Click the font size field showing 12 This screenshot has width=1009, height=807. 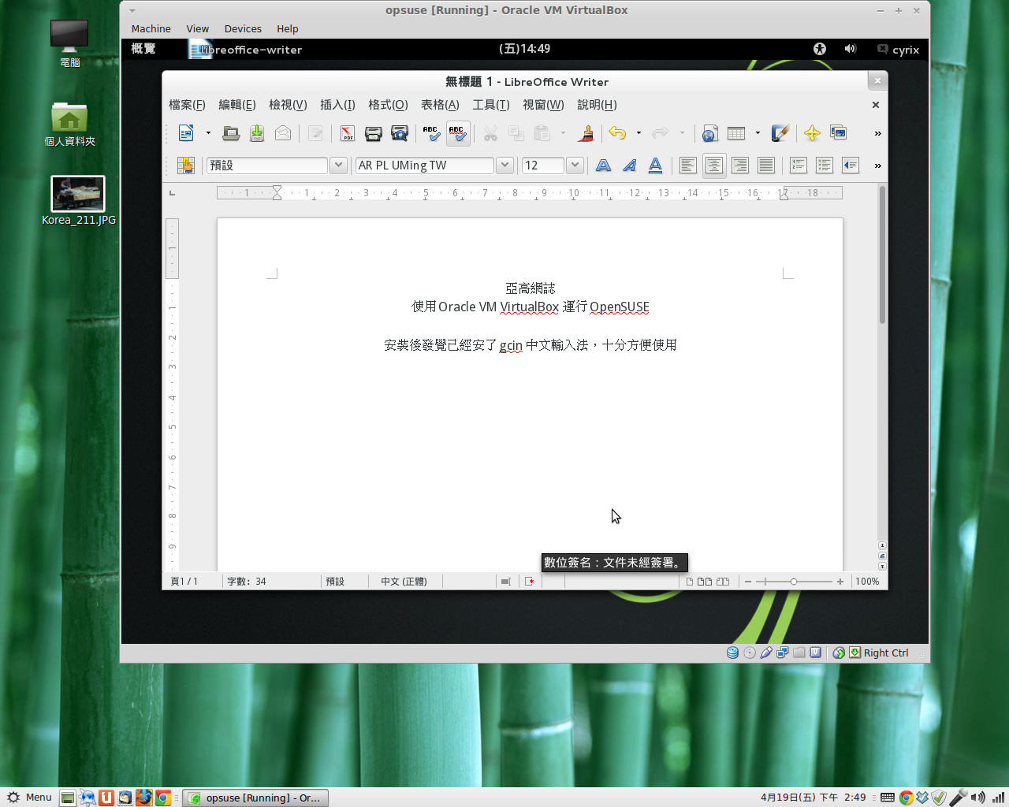(543, 165)
